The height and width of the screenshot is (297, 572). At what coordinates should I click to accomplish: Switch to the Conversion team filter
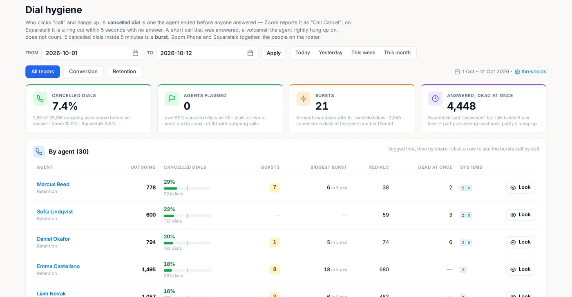coord(83,72)
